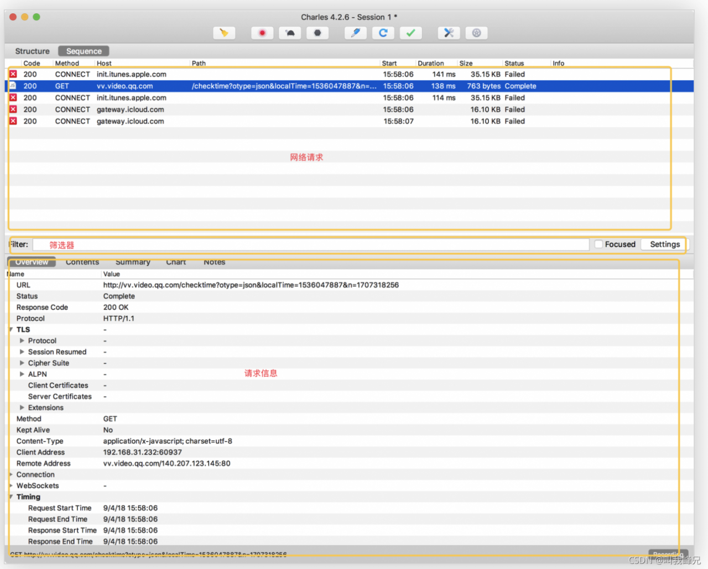The image size is (708, 569).
Task: Select the first init.itunes.apple.com CONNECT row
Action: click(131, 74)
